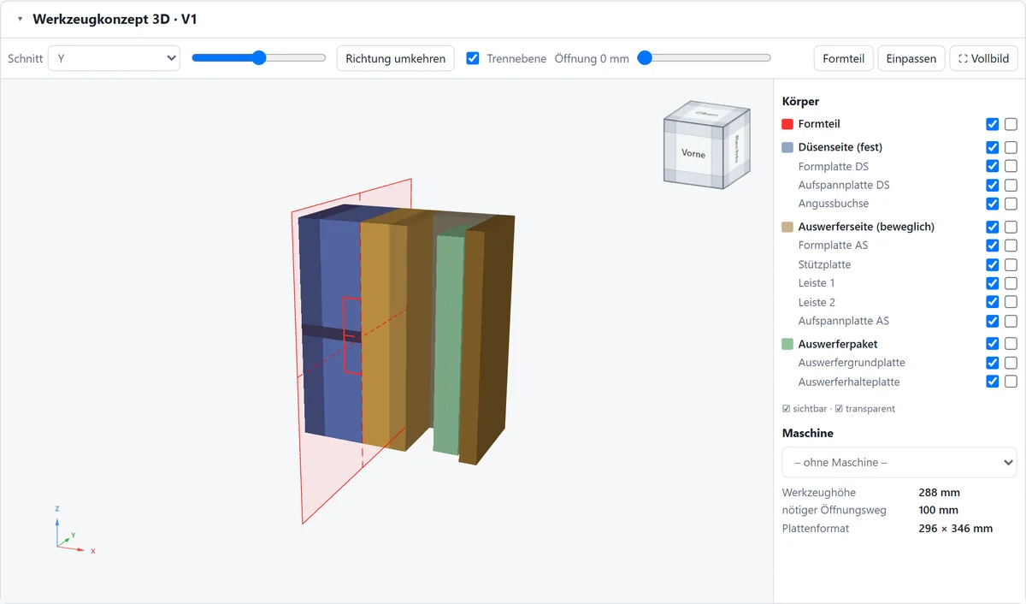The image size is (1026, 604).
Task: Enable transparency for Formteil
Action: (1011, 124)
